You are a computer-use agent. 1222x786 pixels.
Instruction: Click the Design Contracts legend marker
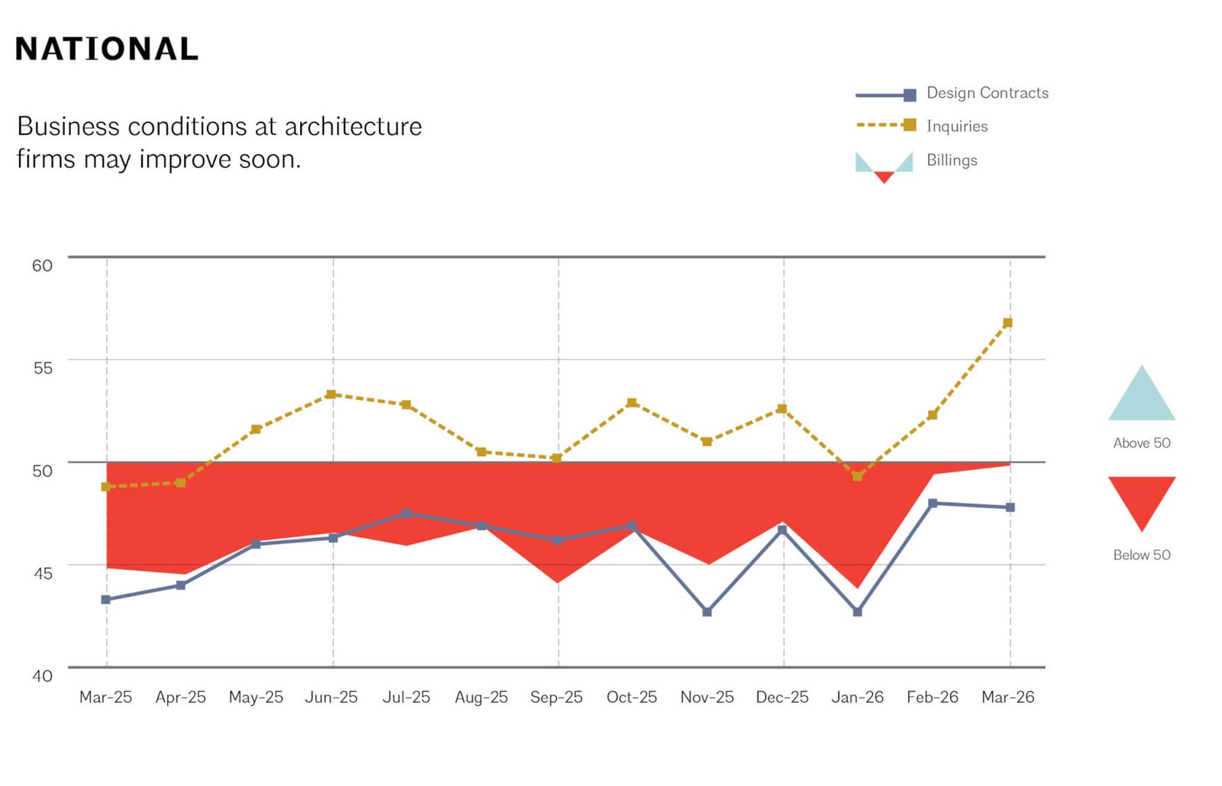click(909, 95)
